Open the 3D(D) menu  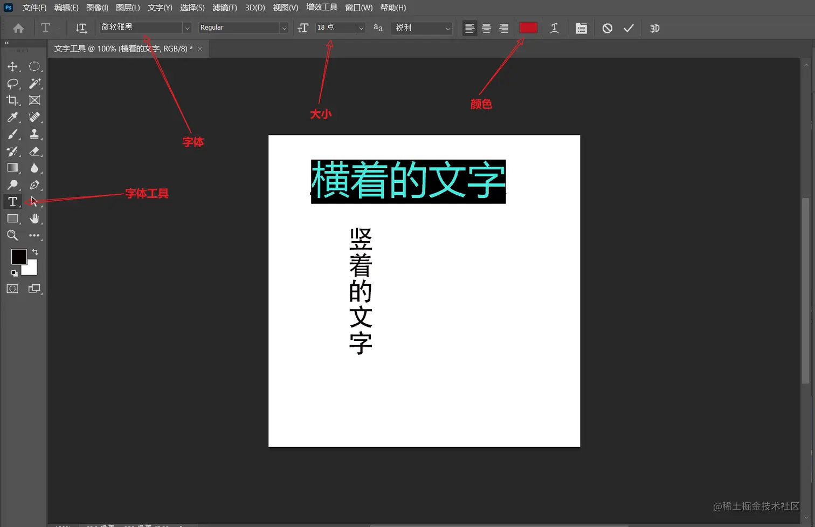[255, 8]
